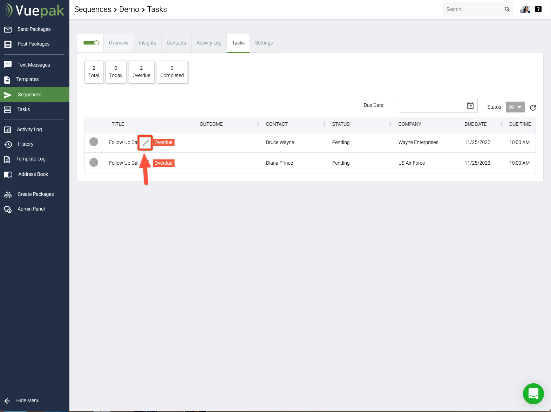Sort by the Contact column arrows

tap(324, 124)
